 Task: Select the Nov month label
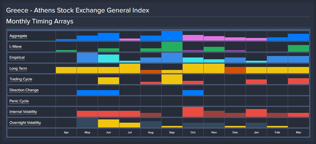214,132
